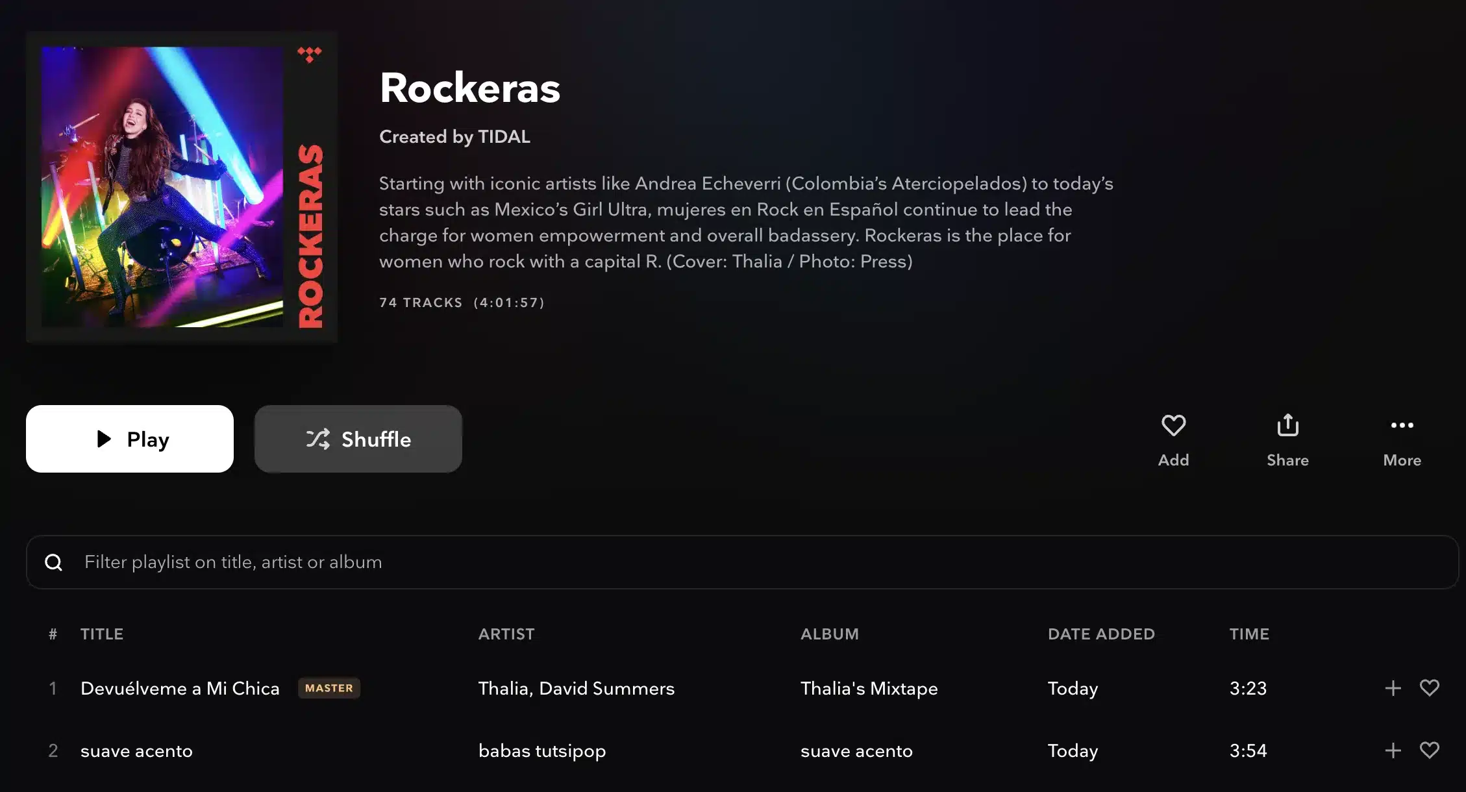Open the Thalia's Mixtape album link
This screenshot has width=1466, height=792.
(x=869, y=688)
